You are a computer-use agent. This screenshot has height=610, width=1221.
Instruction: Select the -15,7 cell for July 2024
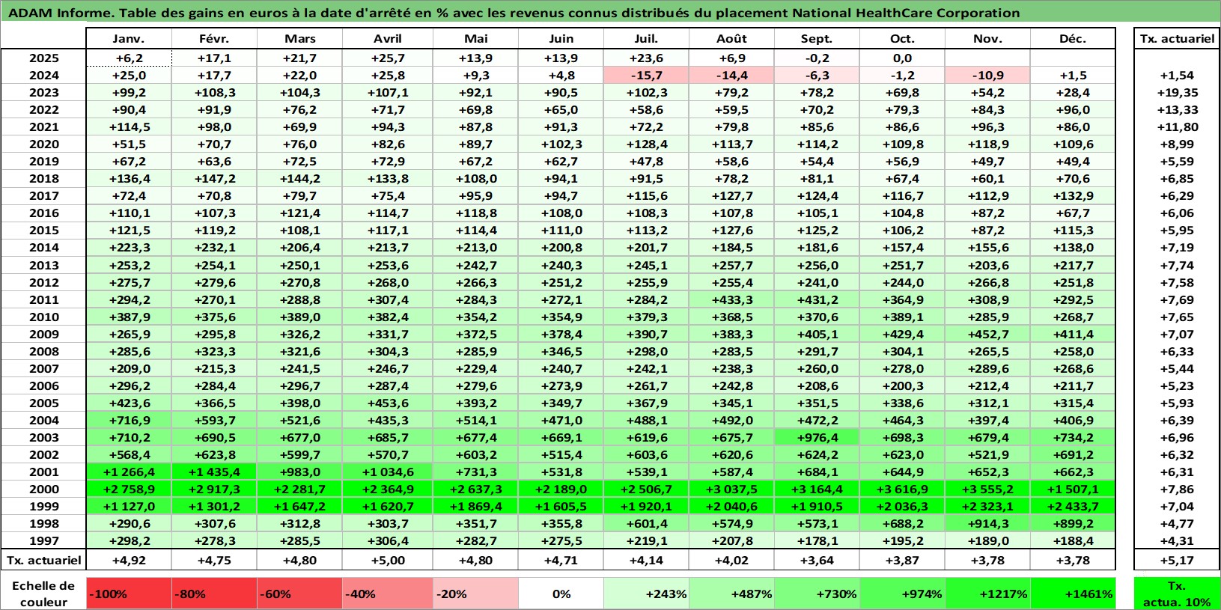point(647,75)
